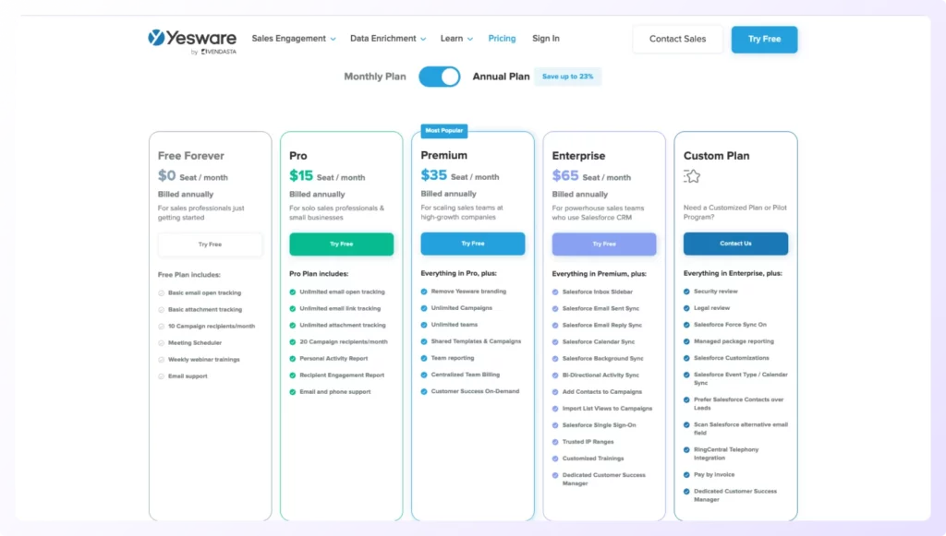Click the circle icon beside Meeting Scheduler
The height and width of the screenshot is (536, 946).
[x=161, y=342]
